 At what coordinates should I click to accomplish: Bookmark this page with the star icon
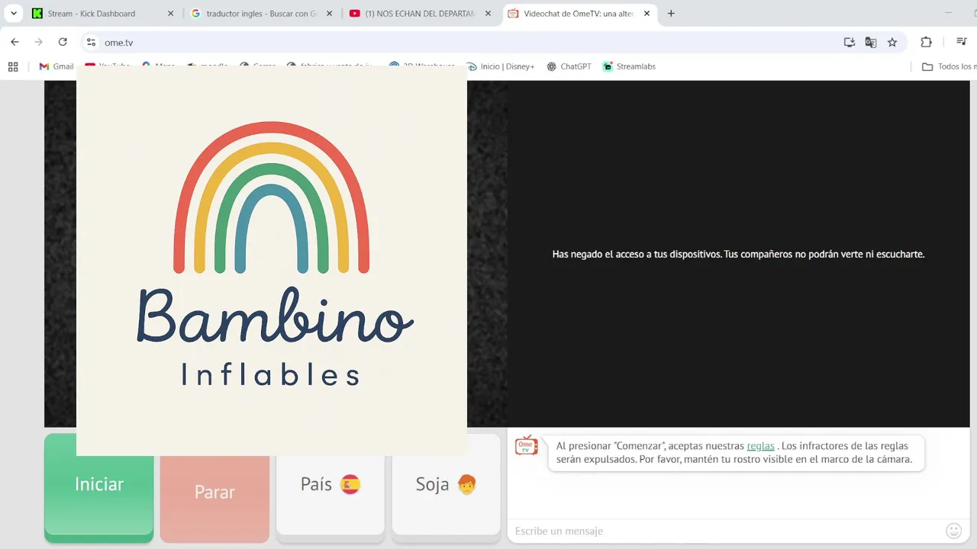[892, 42]
